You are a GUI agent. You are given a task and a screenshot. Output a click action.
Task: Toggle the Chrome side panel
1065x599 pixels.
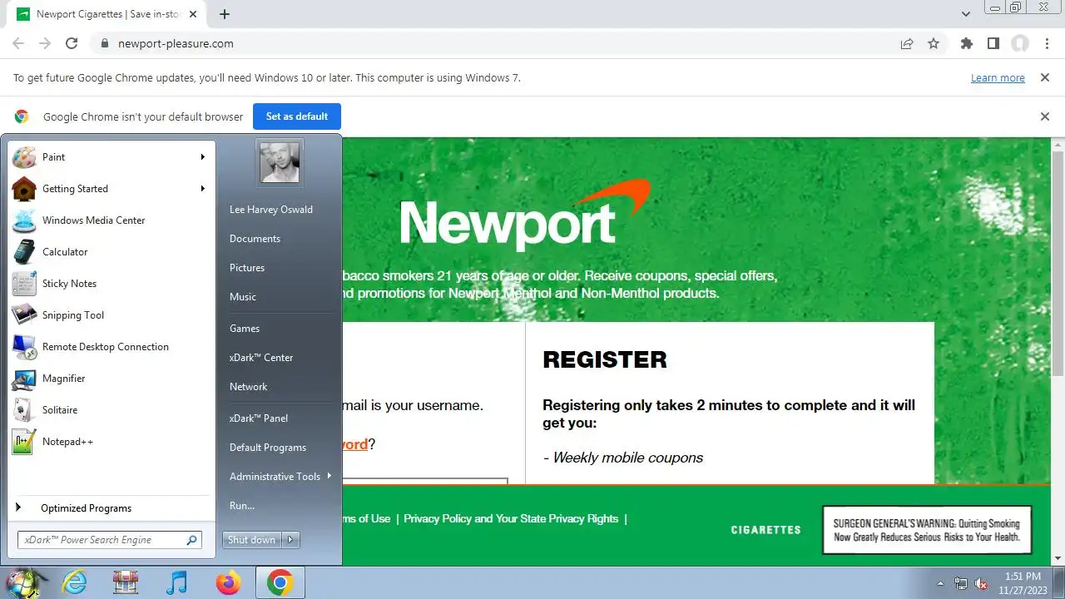pyautogui.click(x=993, y=43)
